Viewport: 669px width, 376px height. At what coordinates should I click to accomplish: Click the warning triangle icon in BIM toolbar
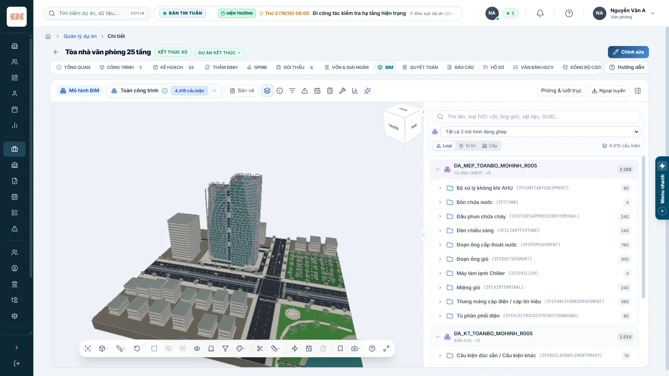[x=305, y=91]
